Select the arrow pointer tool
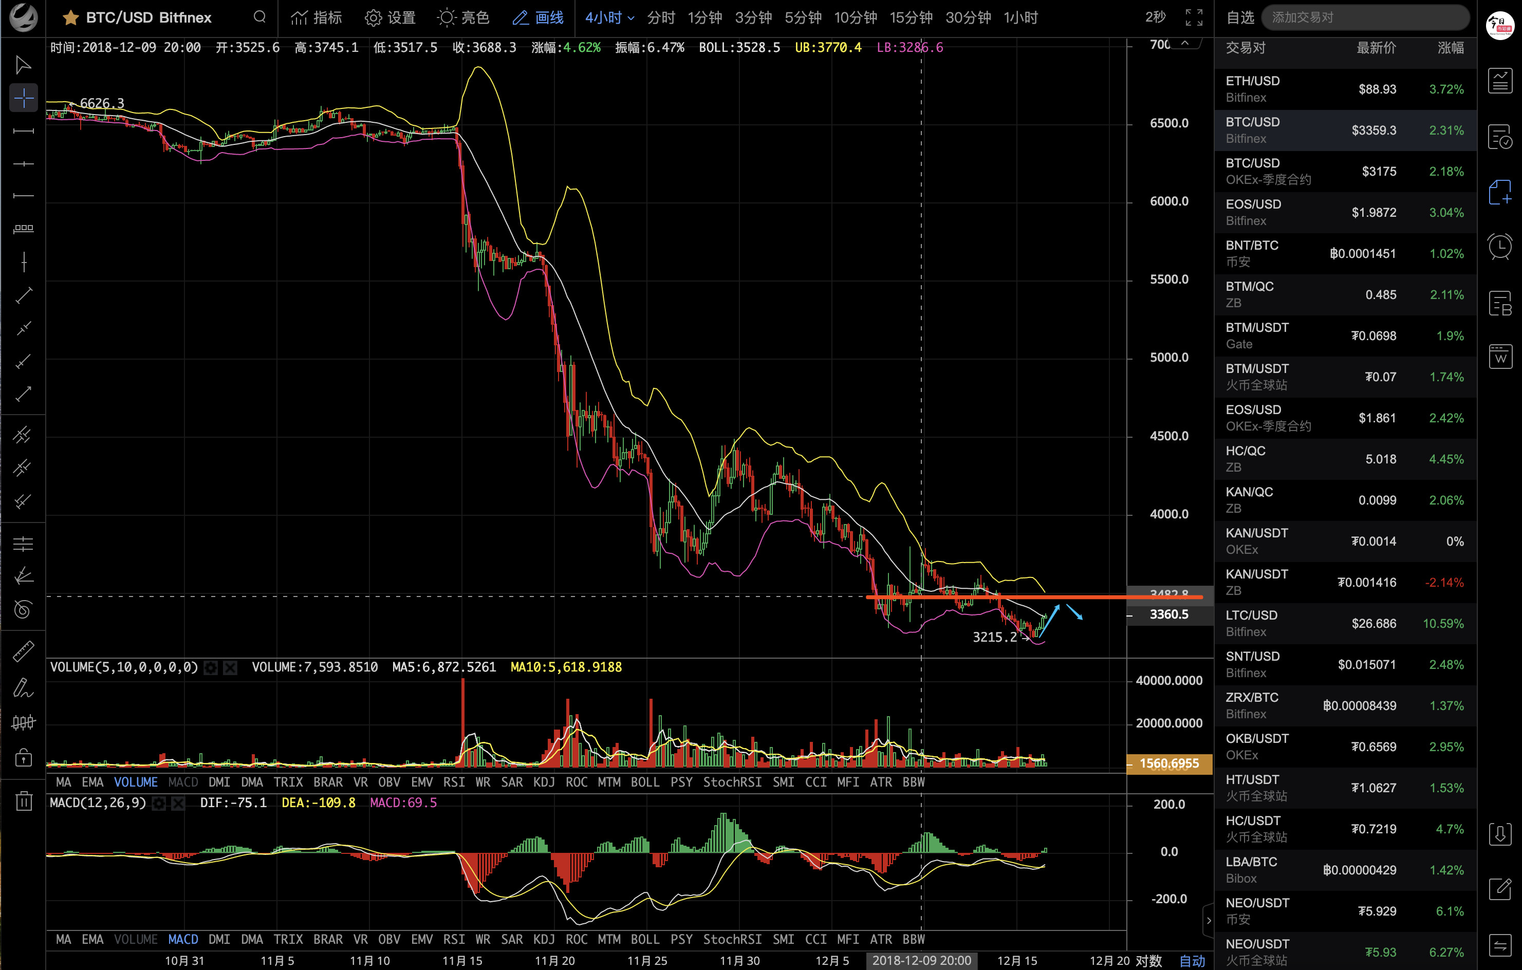Image resolution: width=1522 pixels, height=970 pixels. point(24,64)
